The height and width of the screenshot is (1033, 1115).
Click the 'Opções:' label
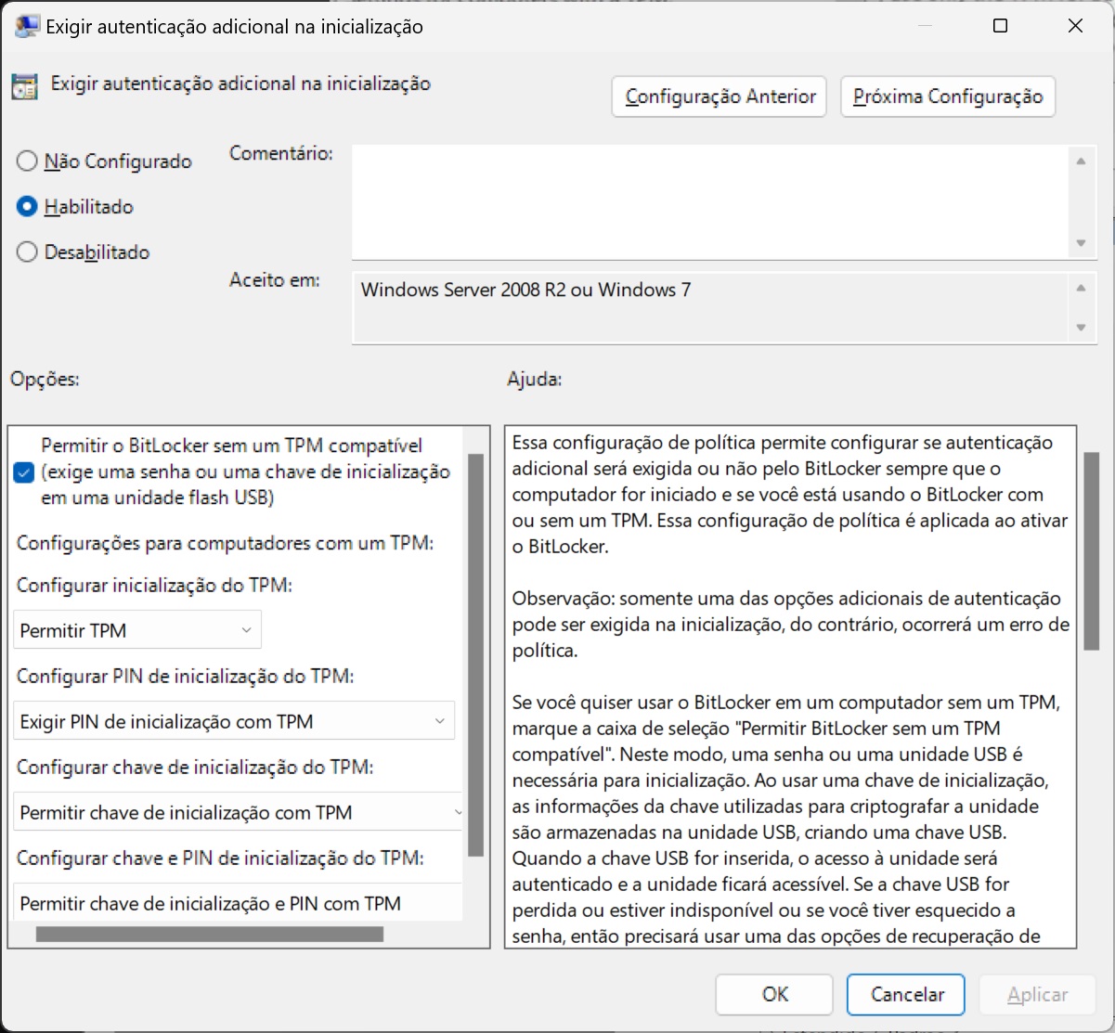coord(45,379)
